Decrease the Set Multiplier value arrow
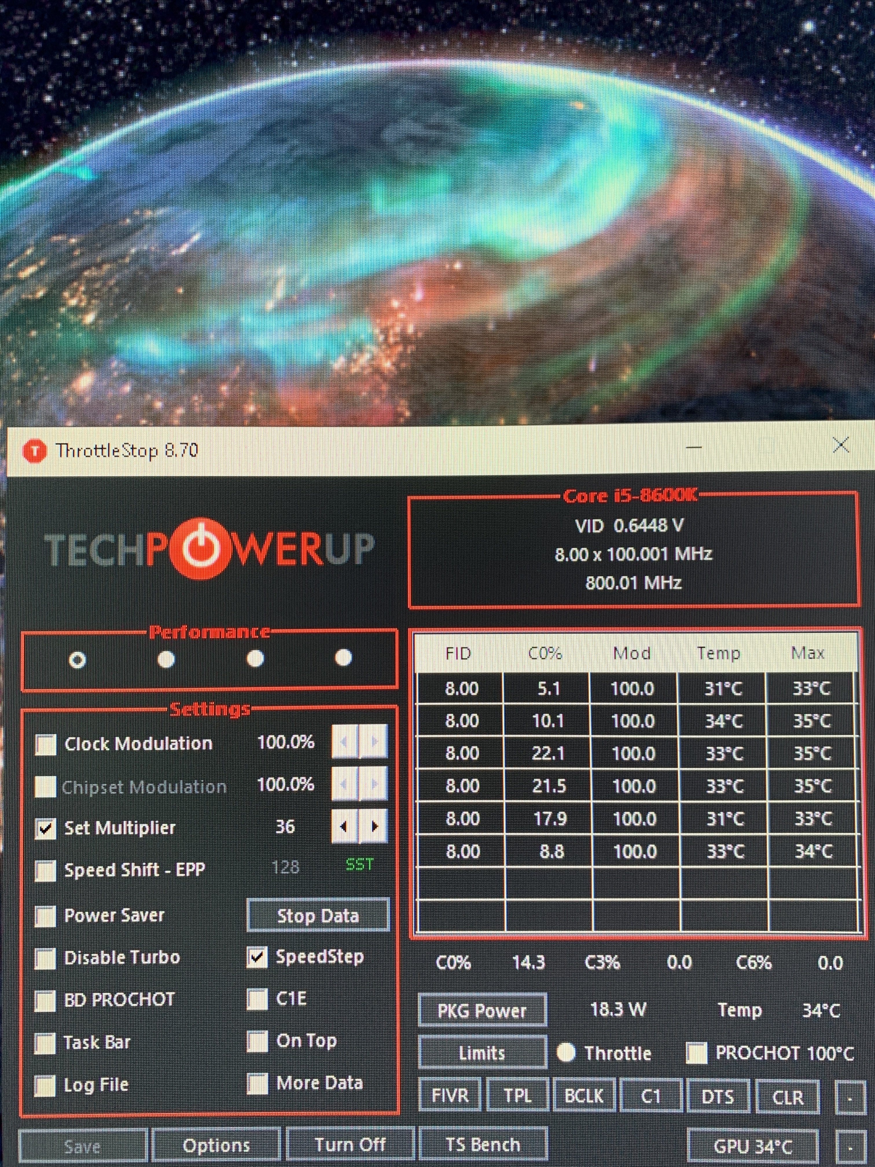The image size is (875, 1167). 344,826
